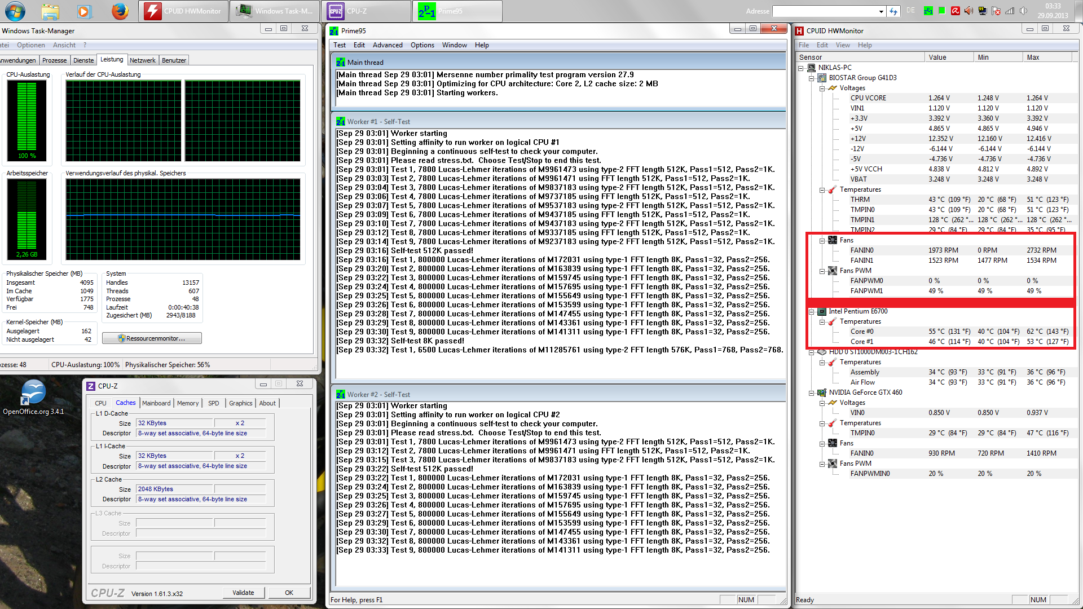
Task: Launch Firefox from the taskbar
Action: point(120,11)
